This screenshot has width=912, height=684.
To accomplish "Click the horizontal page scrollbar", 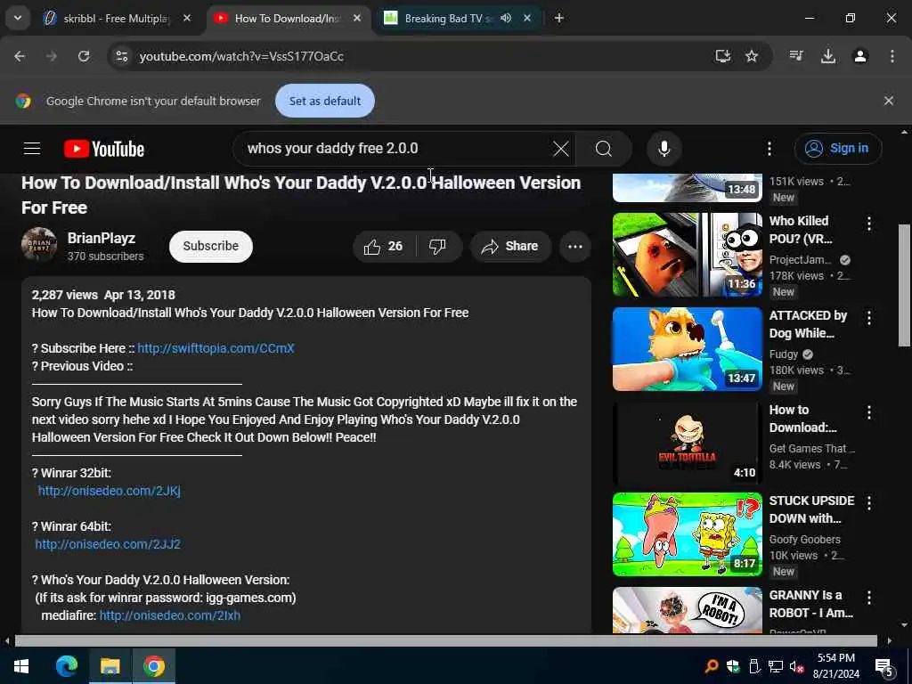I will pyautogui.click(x=445, y=641).
